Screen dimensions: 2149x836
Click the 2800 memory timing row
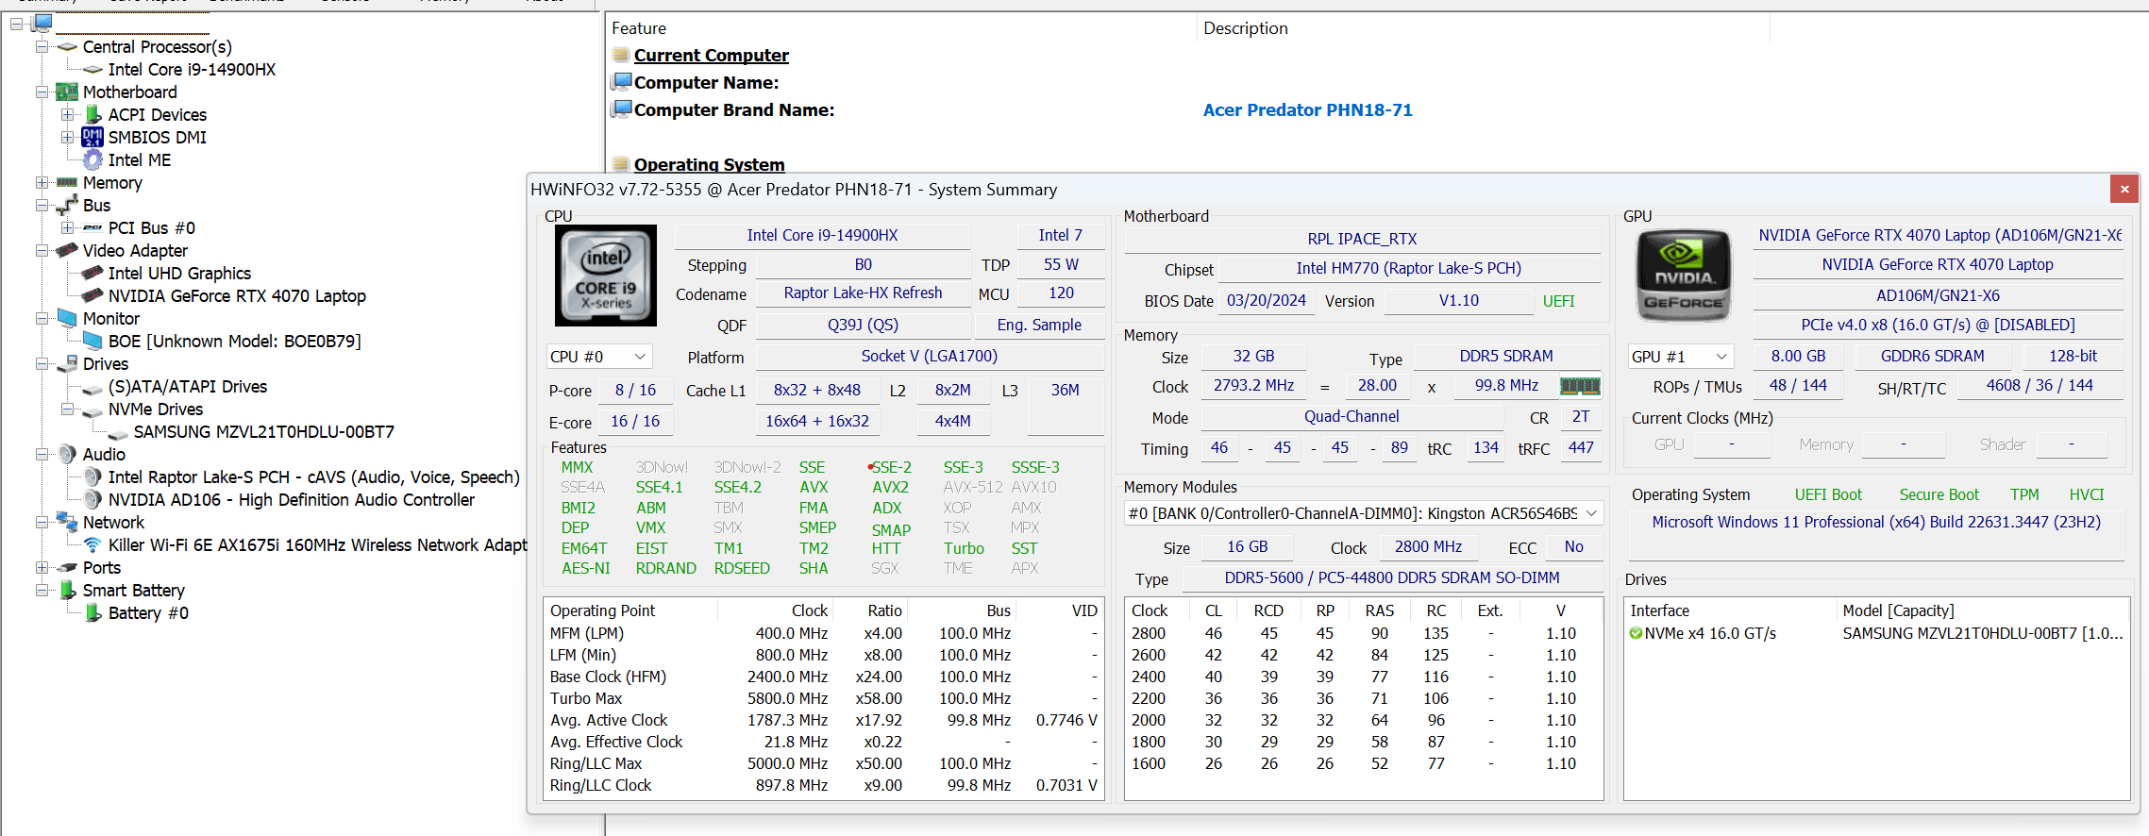[1363, 633]
